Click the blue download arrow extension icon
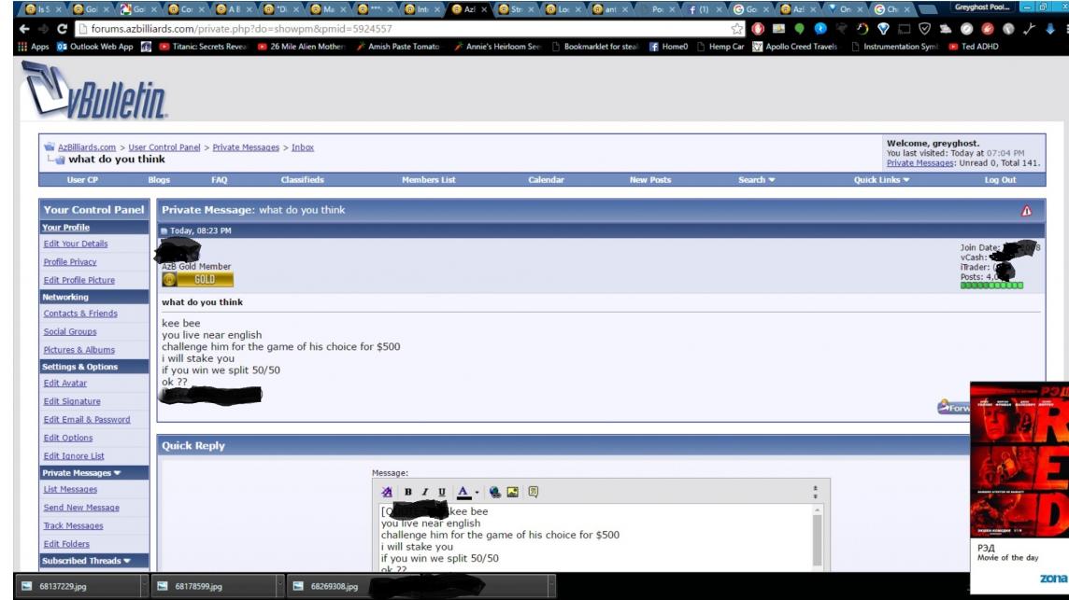 [1050, 29]
